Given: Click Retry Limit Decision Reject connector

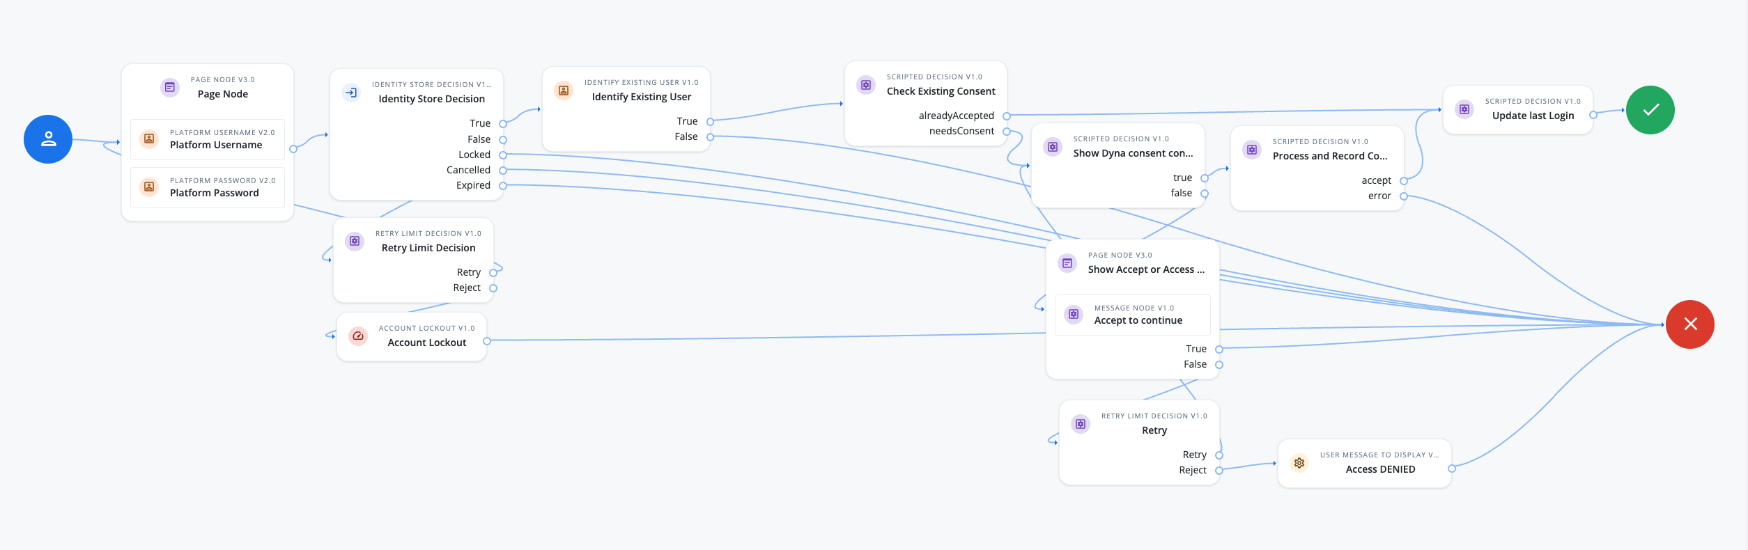Looking at the screenshot, I should 493,288.
